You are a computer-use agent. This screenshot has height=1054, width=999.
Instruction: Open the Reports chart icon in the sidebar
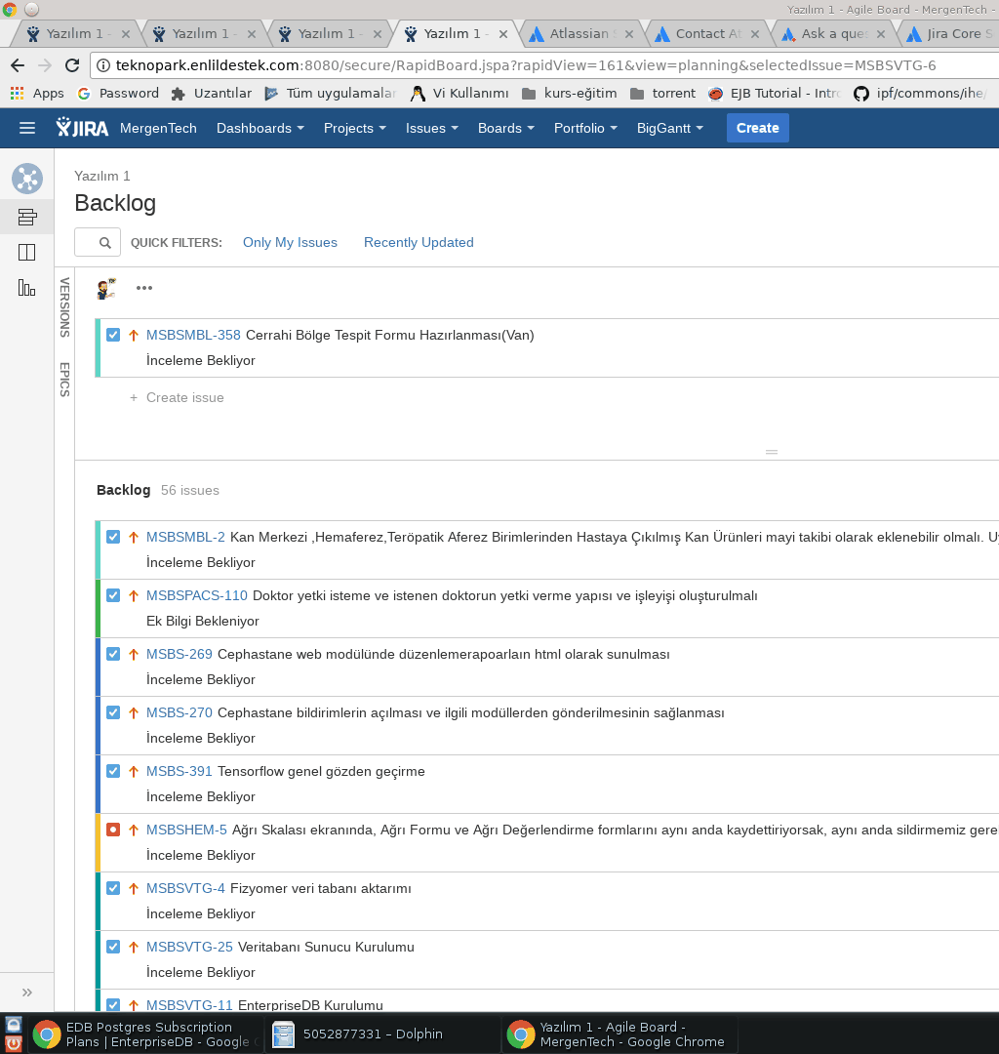[x=27, y=288]
